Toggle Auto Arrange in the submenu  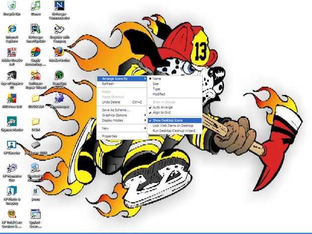pos(175,107)
